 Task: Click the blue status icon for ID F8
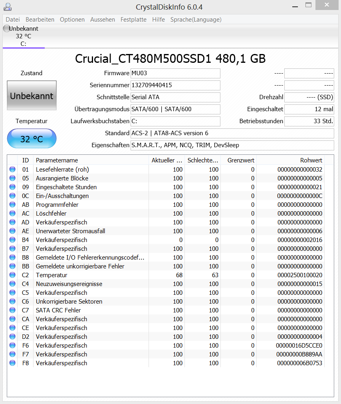point(12,363)
